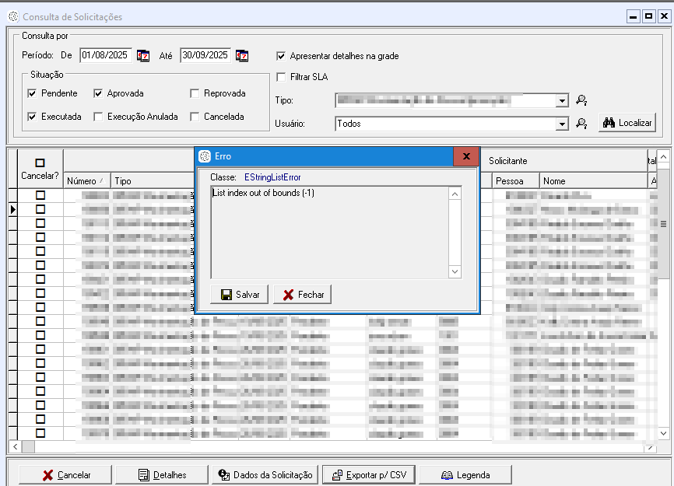The width and height of the screenshot is (674, 486).
Task: Close the Erro dialog with red X
Action: point(465,156)
